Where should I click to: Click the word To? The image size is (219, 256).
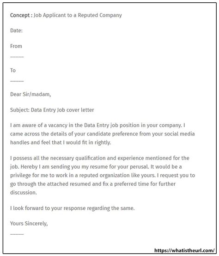[x=13, y=70]
